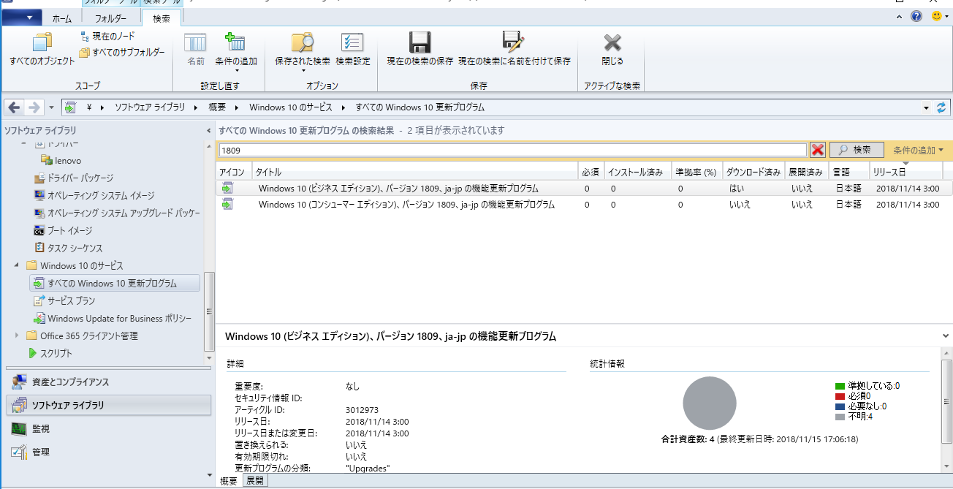Screen dimensions: 953x489
Task: Click the green Compliant legend swatch
Action: (x=840, y=386)
